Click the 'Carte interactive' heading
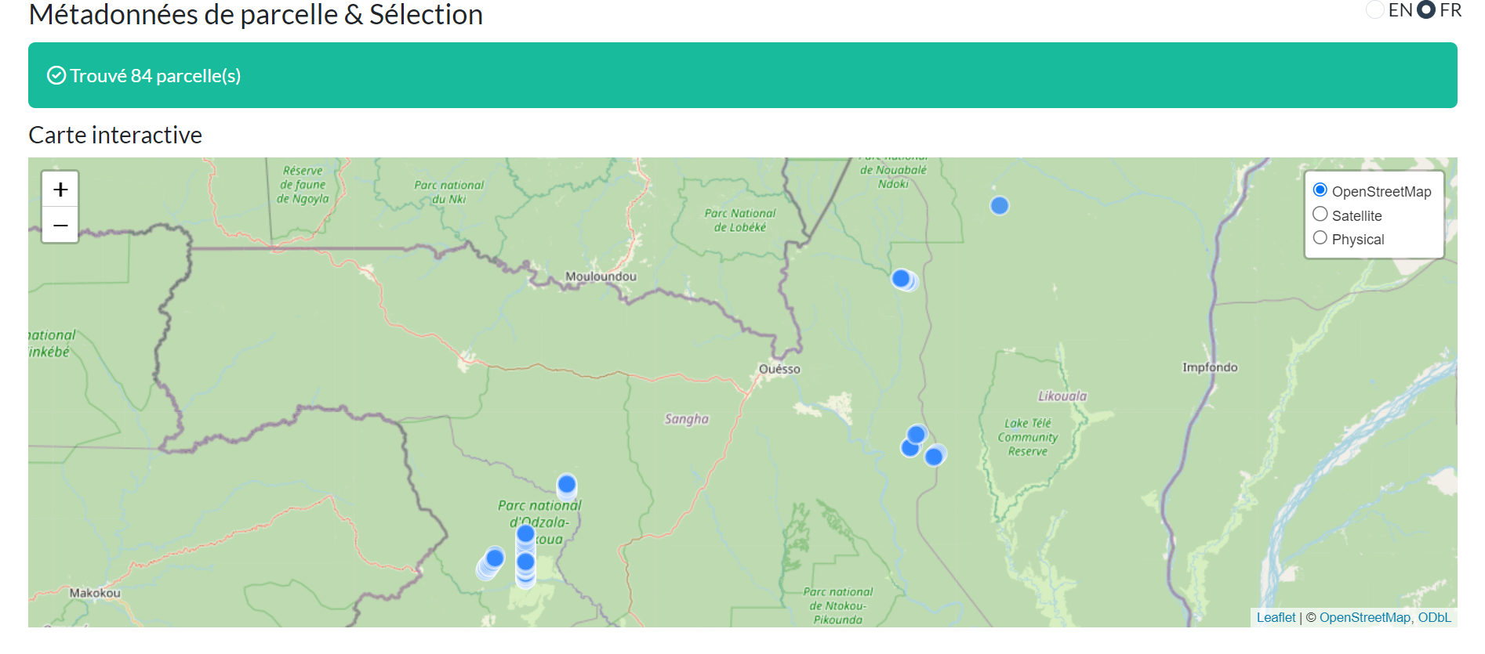This screenshot has width=1485, height=654. pyautogui.click(x=115, y=135)
